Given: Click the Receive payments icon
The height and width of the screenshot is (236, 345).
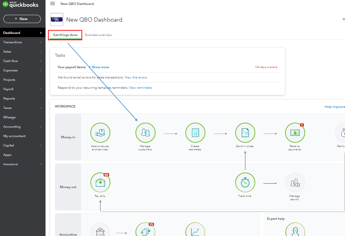Looking at the screenshot, I should (295, 133).
